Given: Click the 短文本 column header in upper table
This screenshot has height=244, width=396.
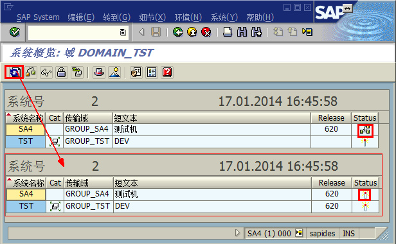Looking at the screenshot, I should click(x=212, y=118).
